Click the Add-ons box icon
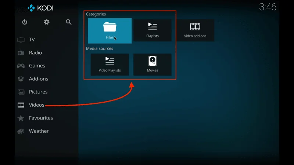294x165 pixels. click(x=21, y=79)
